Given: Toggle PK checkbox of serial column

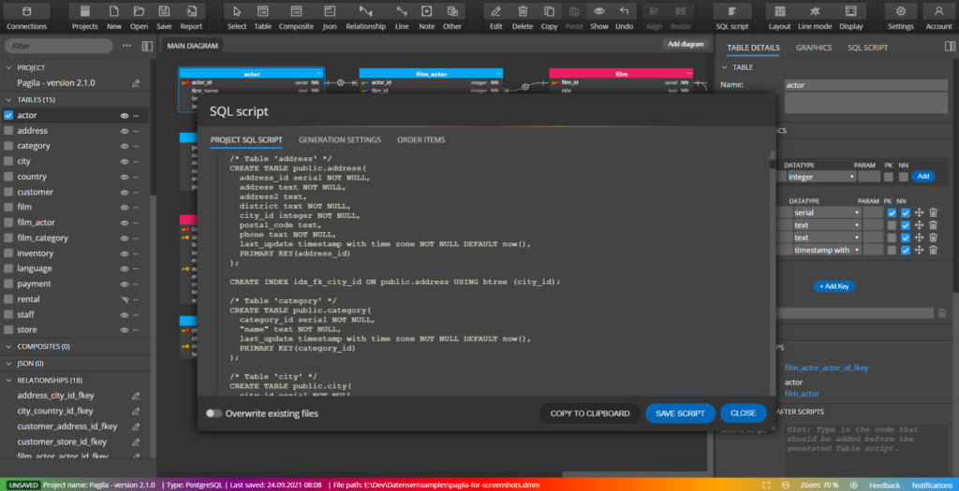Looking at the screenshot, I should click(892, 213).
